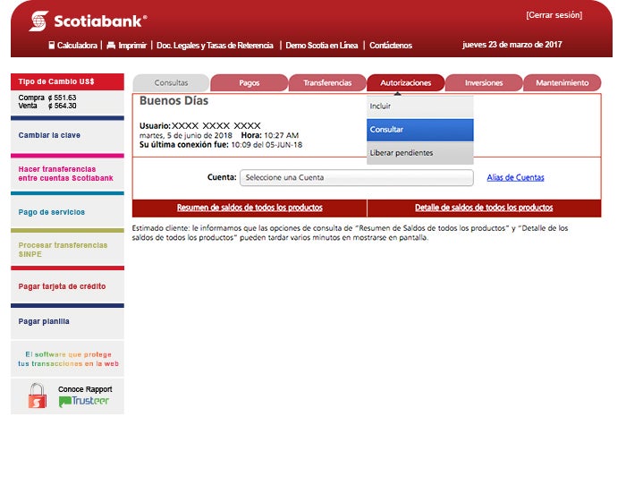The width and height of the screenshot is (626, 502).
Task: Click the Imprimir printer icon
Action: click(111, 45)
